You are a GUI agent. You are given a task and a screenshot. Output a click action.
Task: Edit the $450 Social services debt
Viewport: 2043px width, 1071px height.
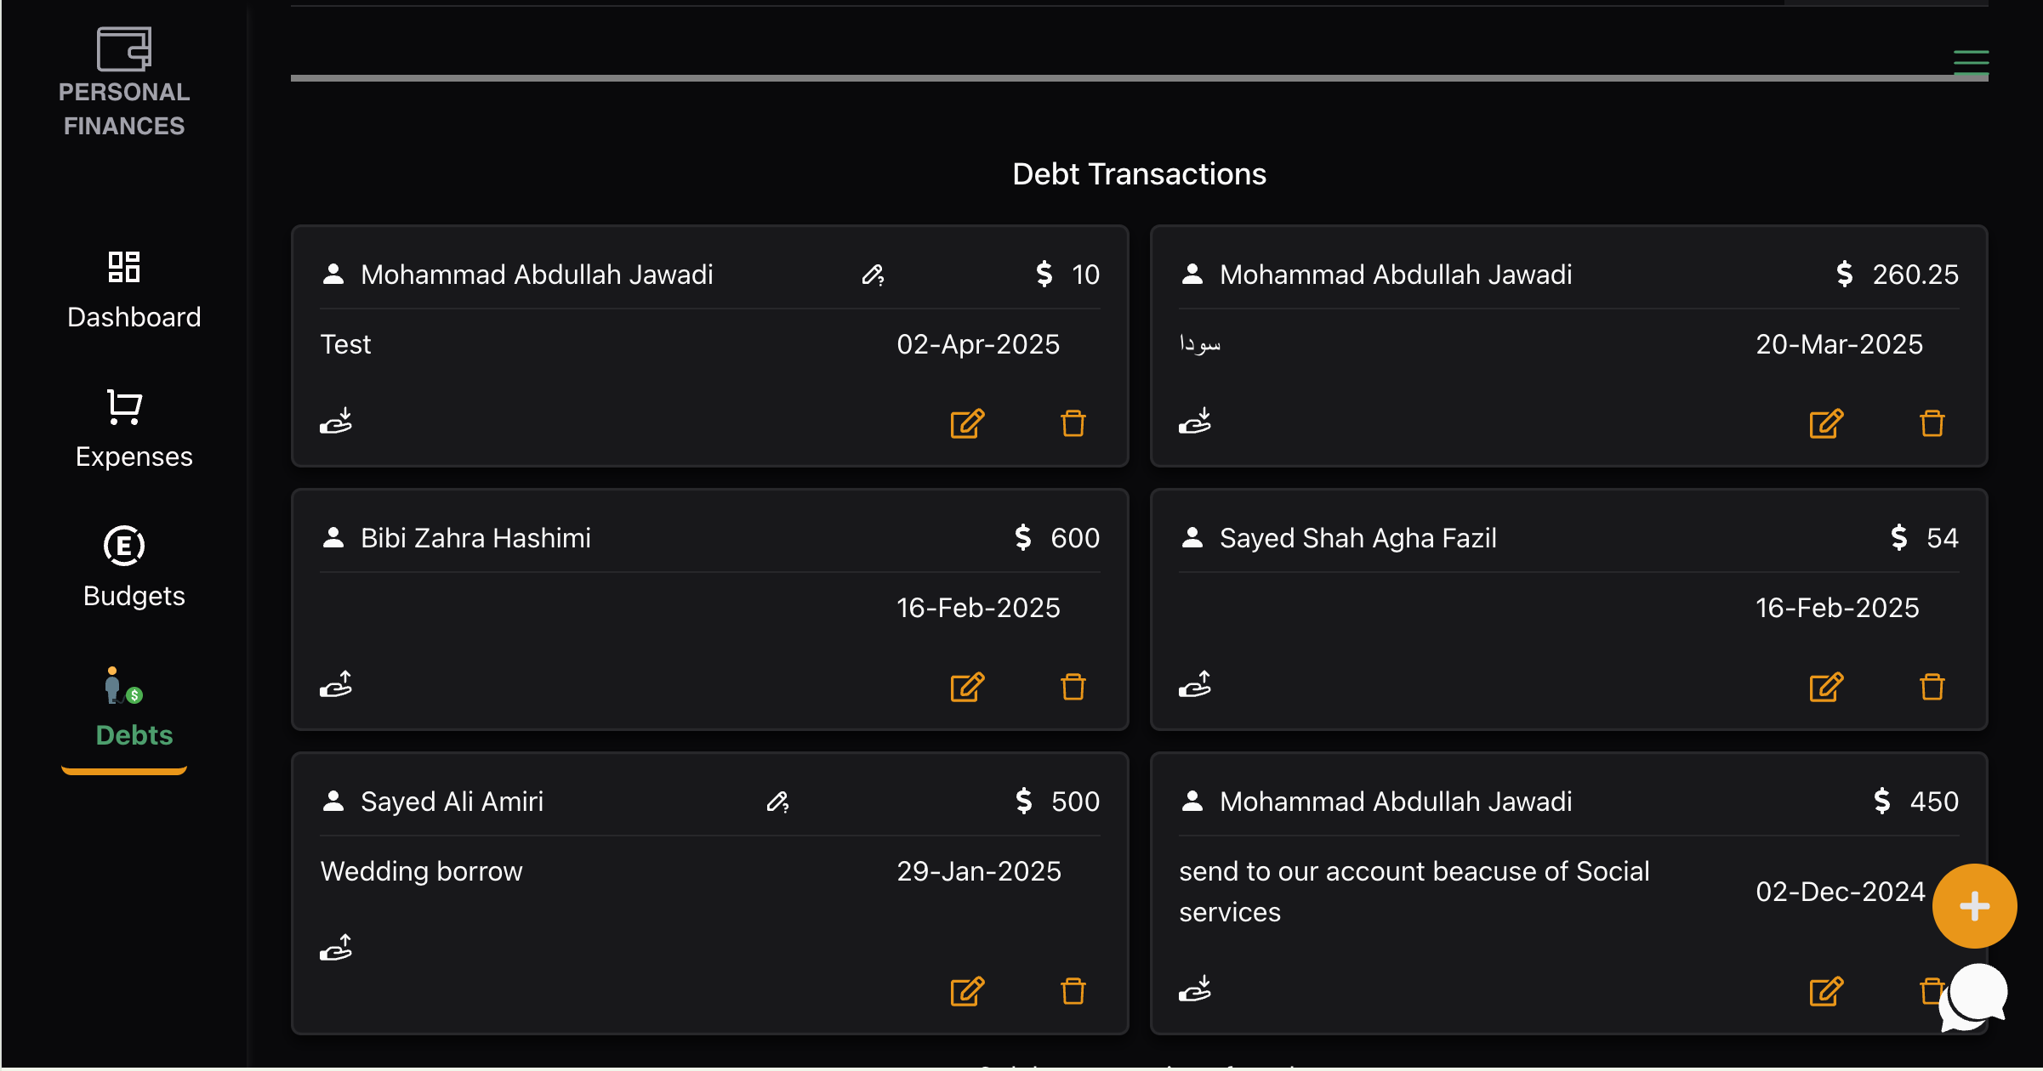(1827, 992)
